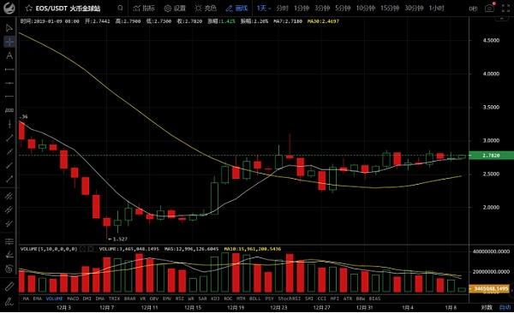Add EOS/USDT to favorites with star
514x313 pixels.
tap(29, 9)
